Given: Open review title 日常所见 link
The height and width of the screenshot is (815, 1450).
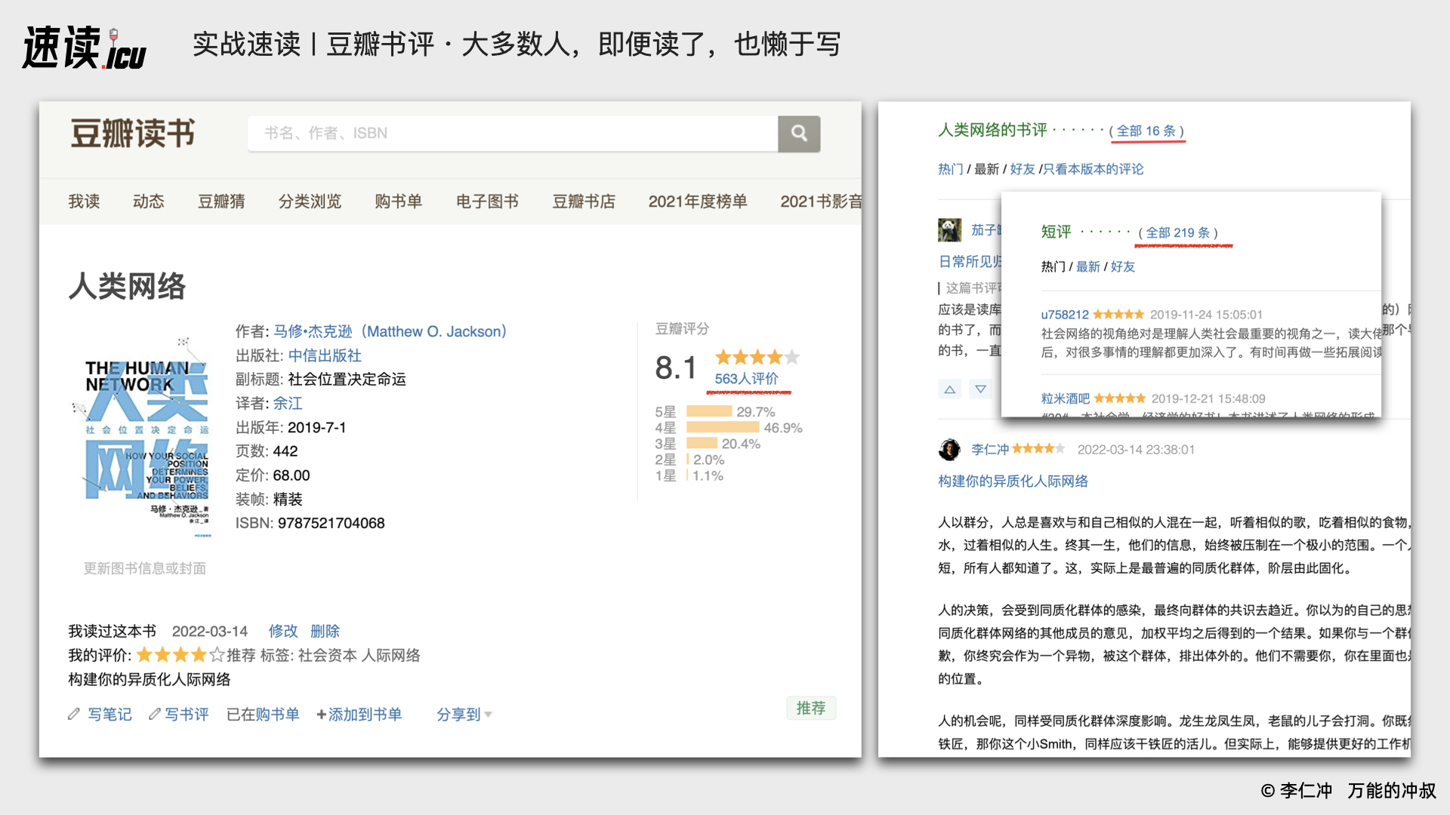Looking at the screenshot, I should pos(970,261).
